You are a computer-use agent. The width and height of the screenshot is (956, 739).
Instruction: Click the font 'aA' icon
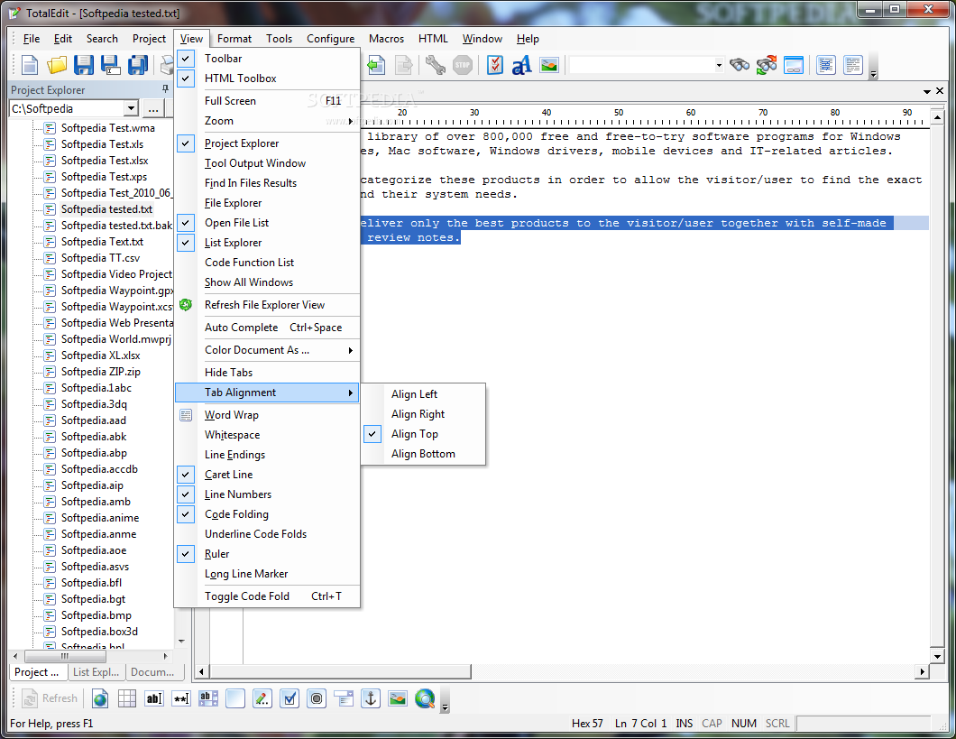[x=522, y=65]
